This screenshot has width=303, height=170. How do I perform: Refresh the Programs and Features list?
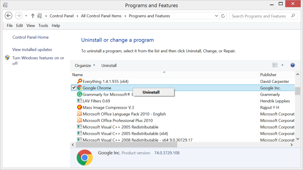click(223, 16)
